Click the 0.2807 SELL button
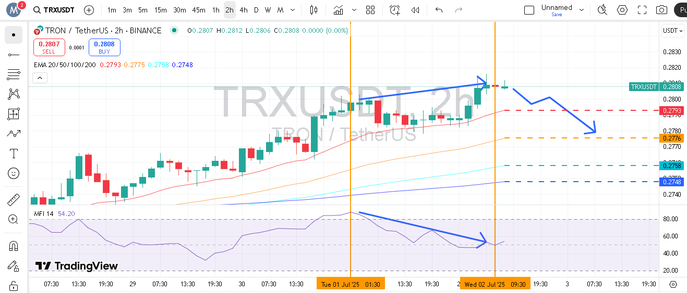This screenshot has height=293, width=687. [x=49, y=47]
